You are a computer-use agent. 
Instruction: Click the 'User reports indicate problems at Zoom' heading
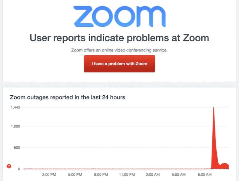119,38
